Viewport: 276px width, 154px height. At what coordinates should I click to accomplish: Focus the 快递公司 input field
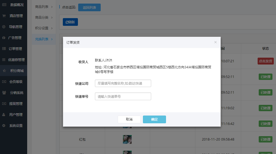tap(123, 83)
